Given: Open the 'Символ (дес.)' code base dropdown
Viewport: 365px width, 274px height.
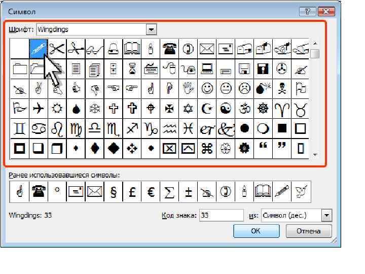Looking at the screenshot, I should (326, 215).
